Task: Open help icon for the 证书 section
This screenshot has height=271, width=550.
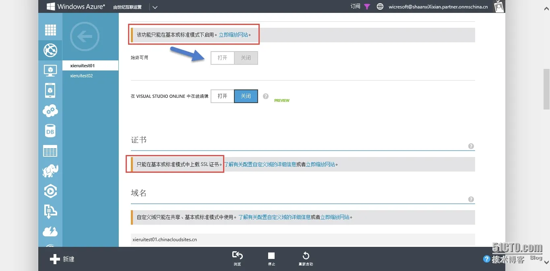Action: point(471,146)
